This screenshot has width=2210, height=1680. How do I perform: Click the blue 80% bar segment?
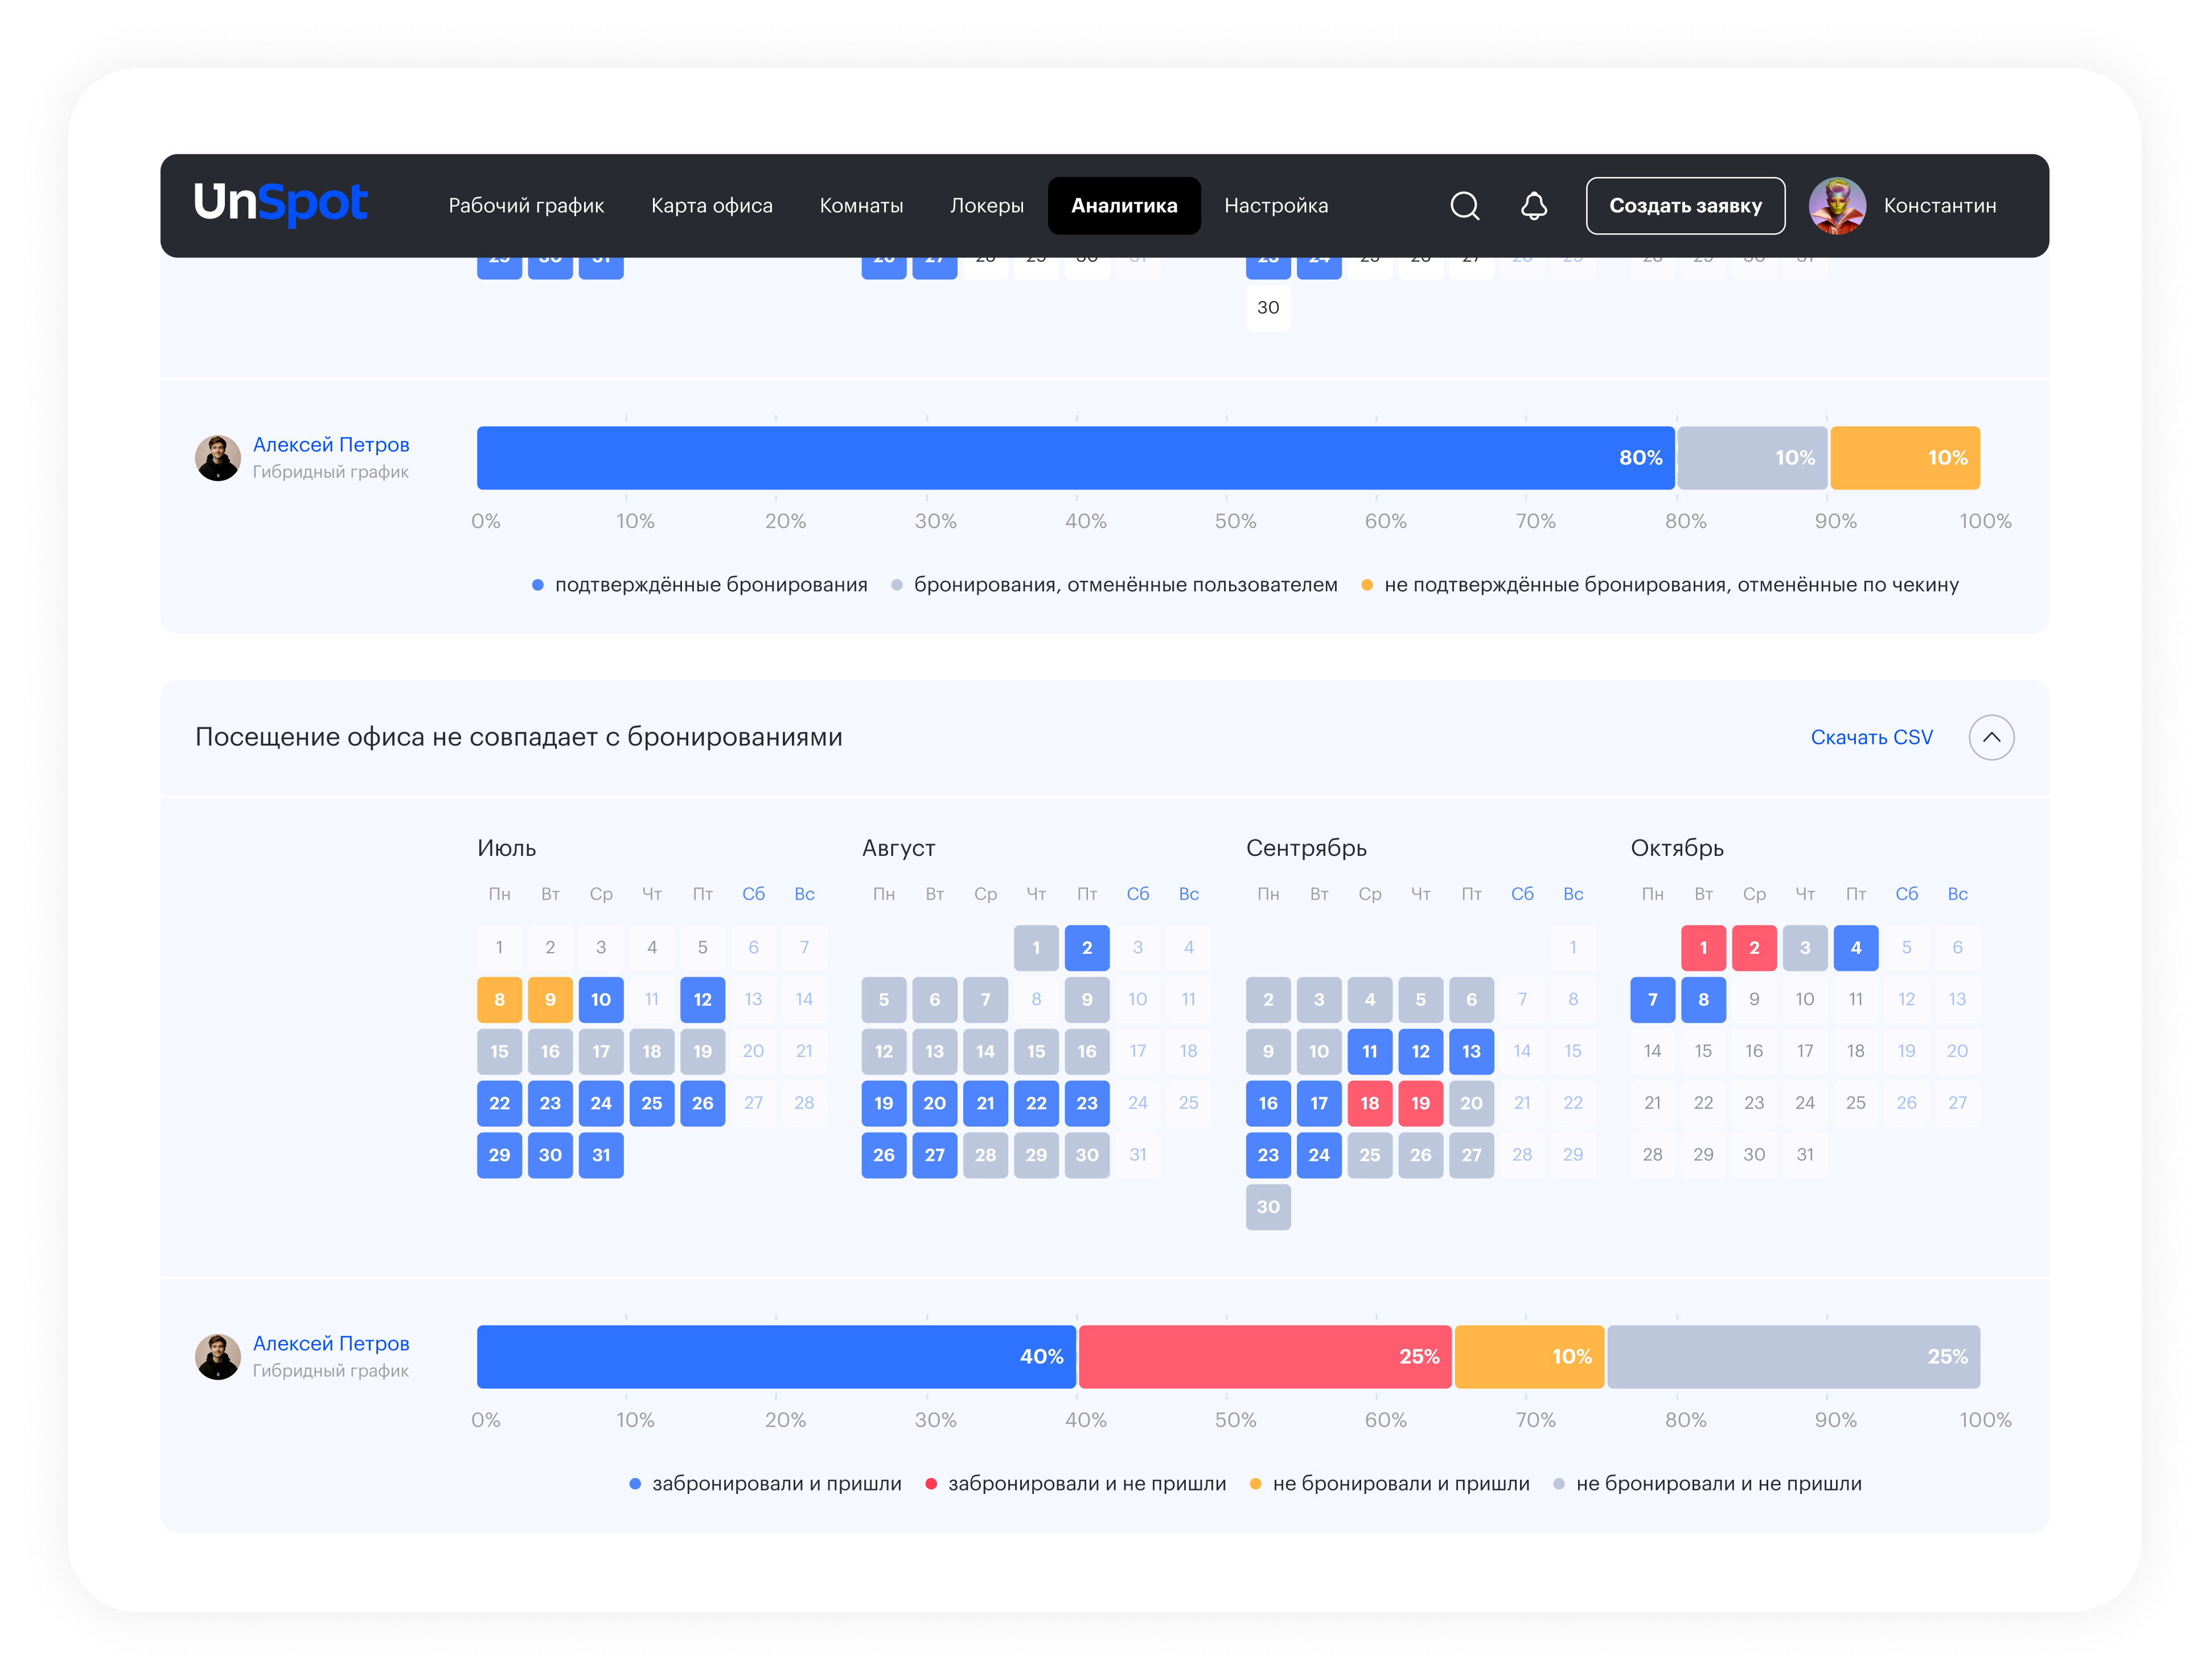(x=1075, y=458)
